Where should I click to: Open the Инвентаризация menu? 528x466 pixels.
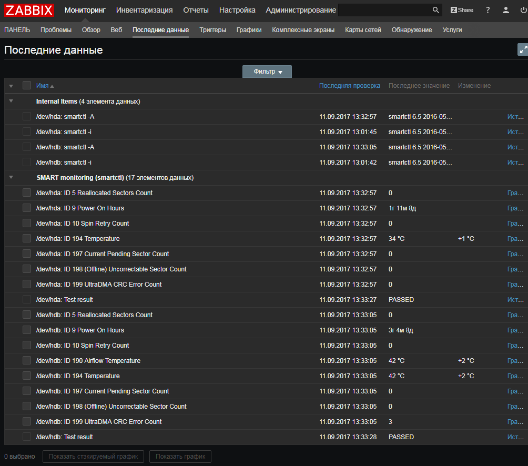144,10
